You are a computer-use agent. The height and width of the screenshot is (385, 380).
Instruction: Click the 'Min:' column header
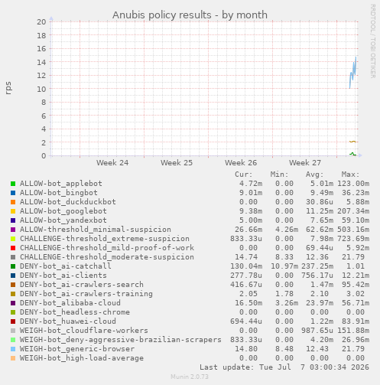pos(279,175)
